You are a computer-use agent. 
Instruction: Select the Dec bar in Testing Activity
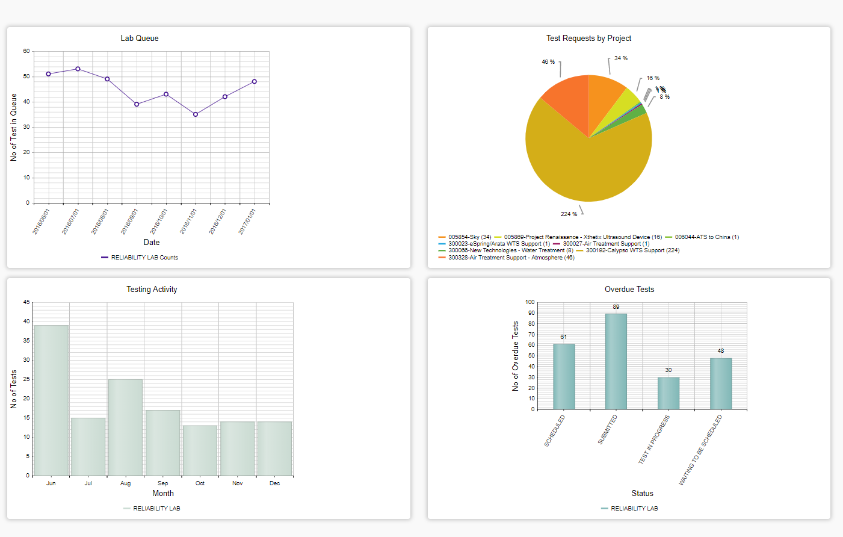click(x=274, y=449)
